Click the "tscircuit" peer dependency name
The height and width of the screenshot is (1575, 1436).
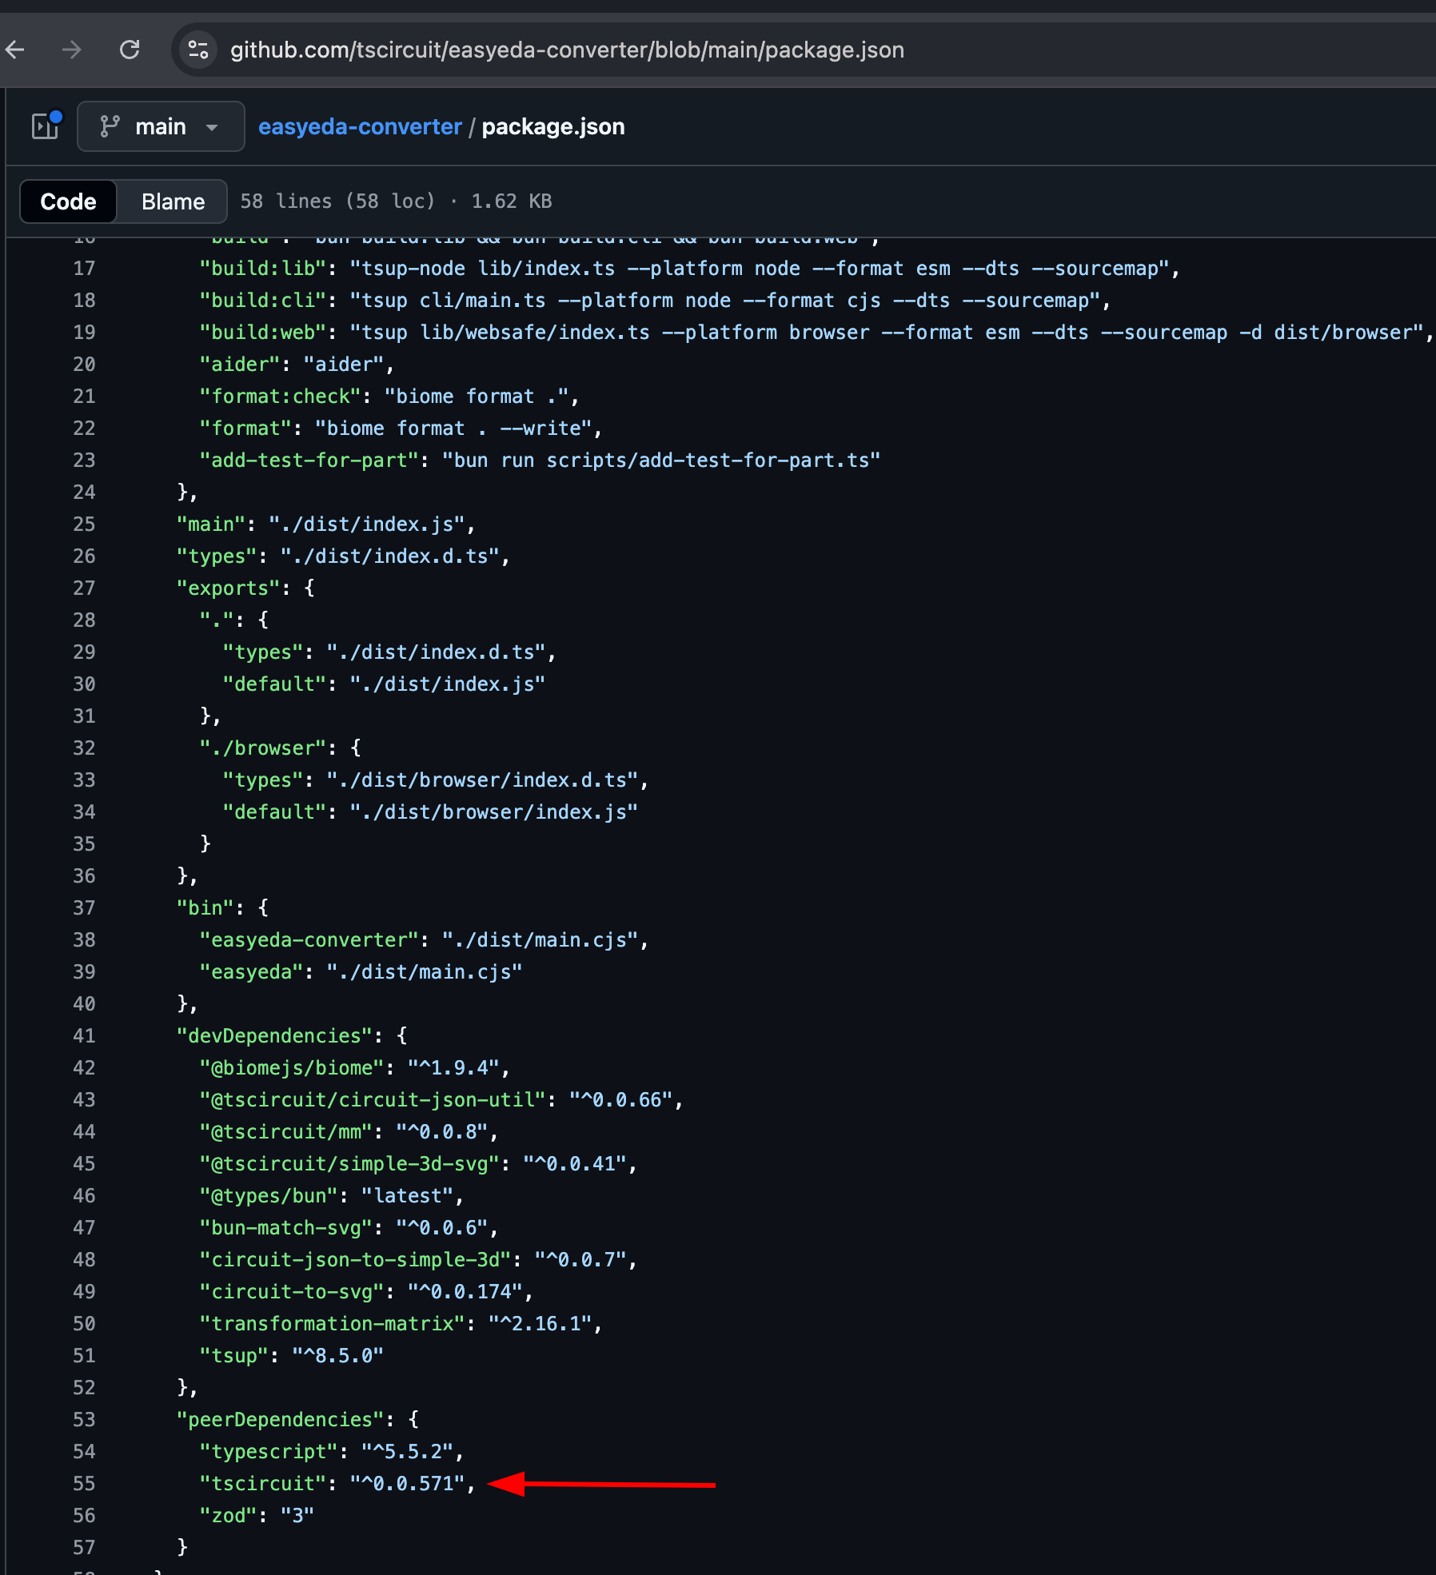pos(263,1484)
